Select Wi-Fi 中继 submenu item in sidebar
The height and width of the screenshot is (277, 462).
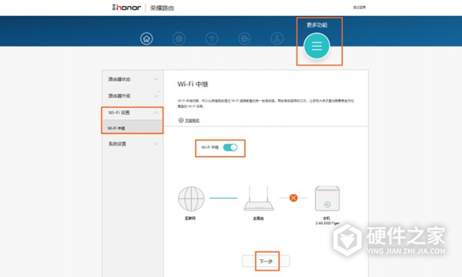pyautogui.click(x=132, y=128)
